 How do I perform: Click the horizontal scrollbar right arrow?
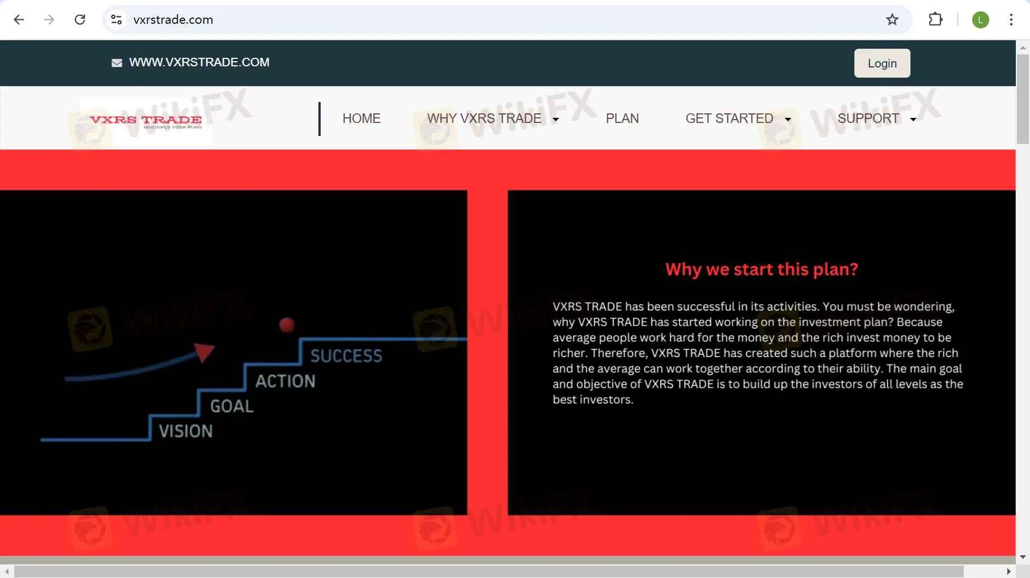pos(1008,571)
